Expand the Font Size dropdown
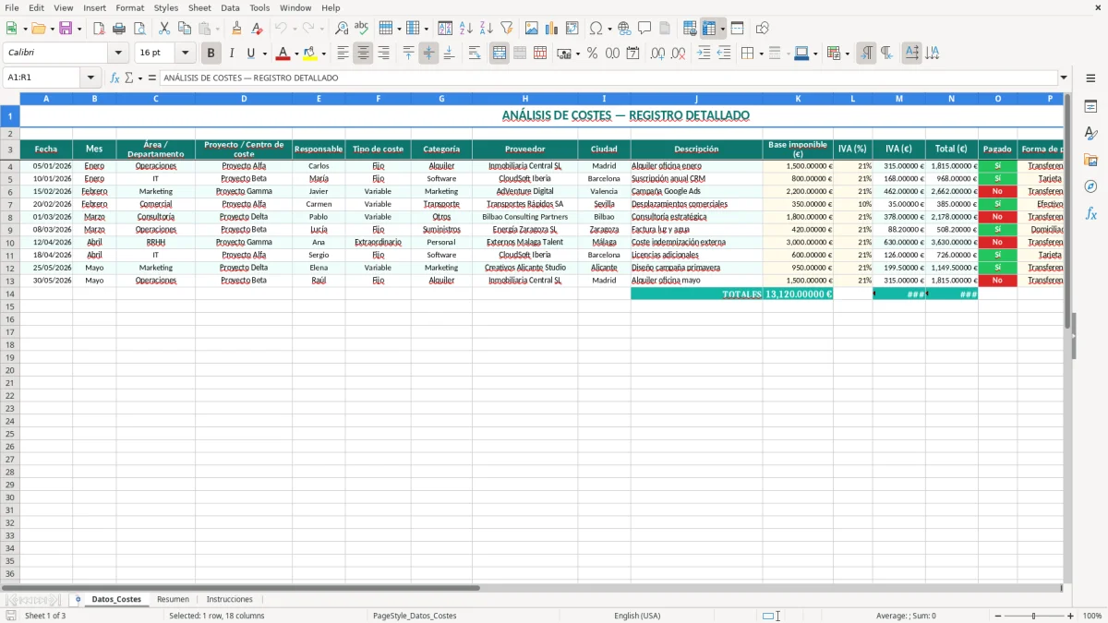Screen dimensions: 1108x623 click(185, 54)
